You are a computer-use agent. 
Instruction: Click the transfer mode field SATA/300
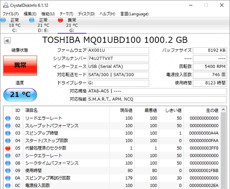pos(118,75)
